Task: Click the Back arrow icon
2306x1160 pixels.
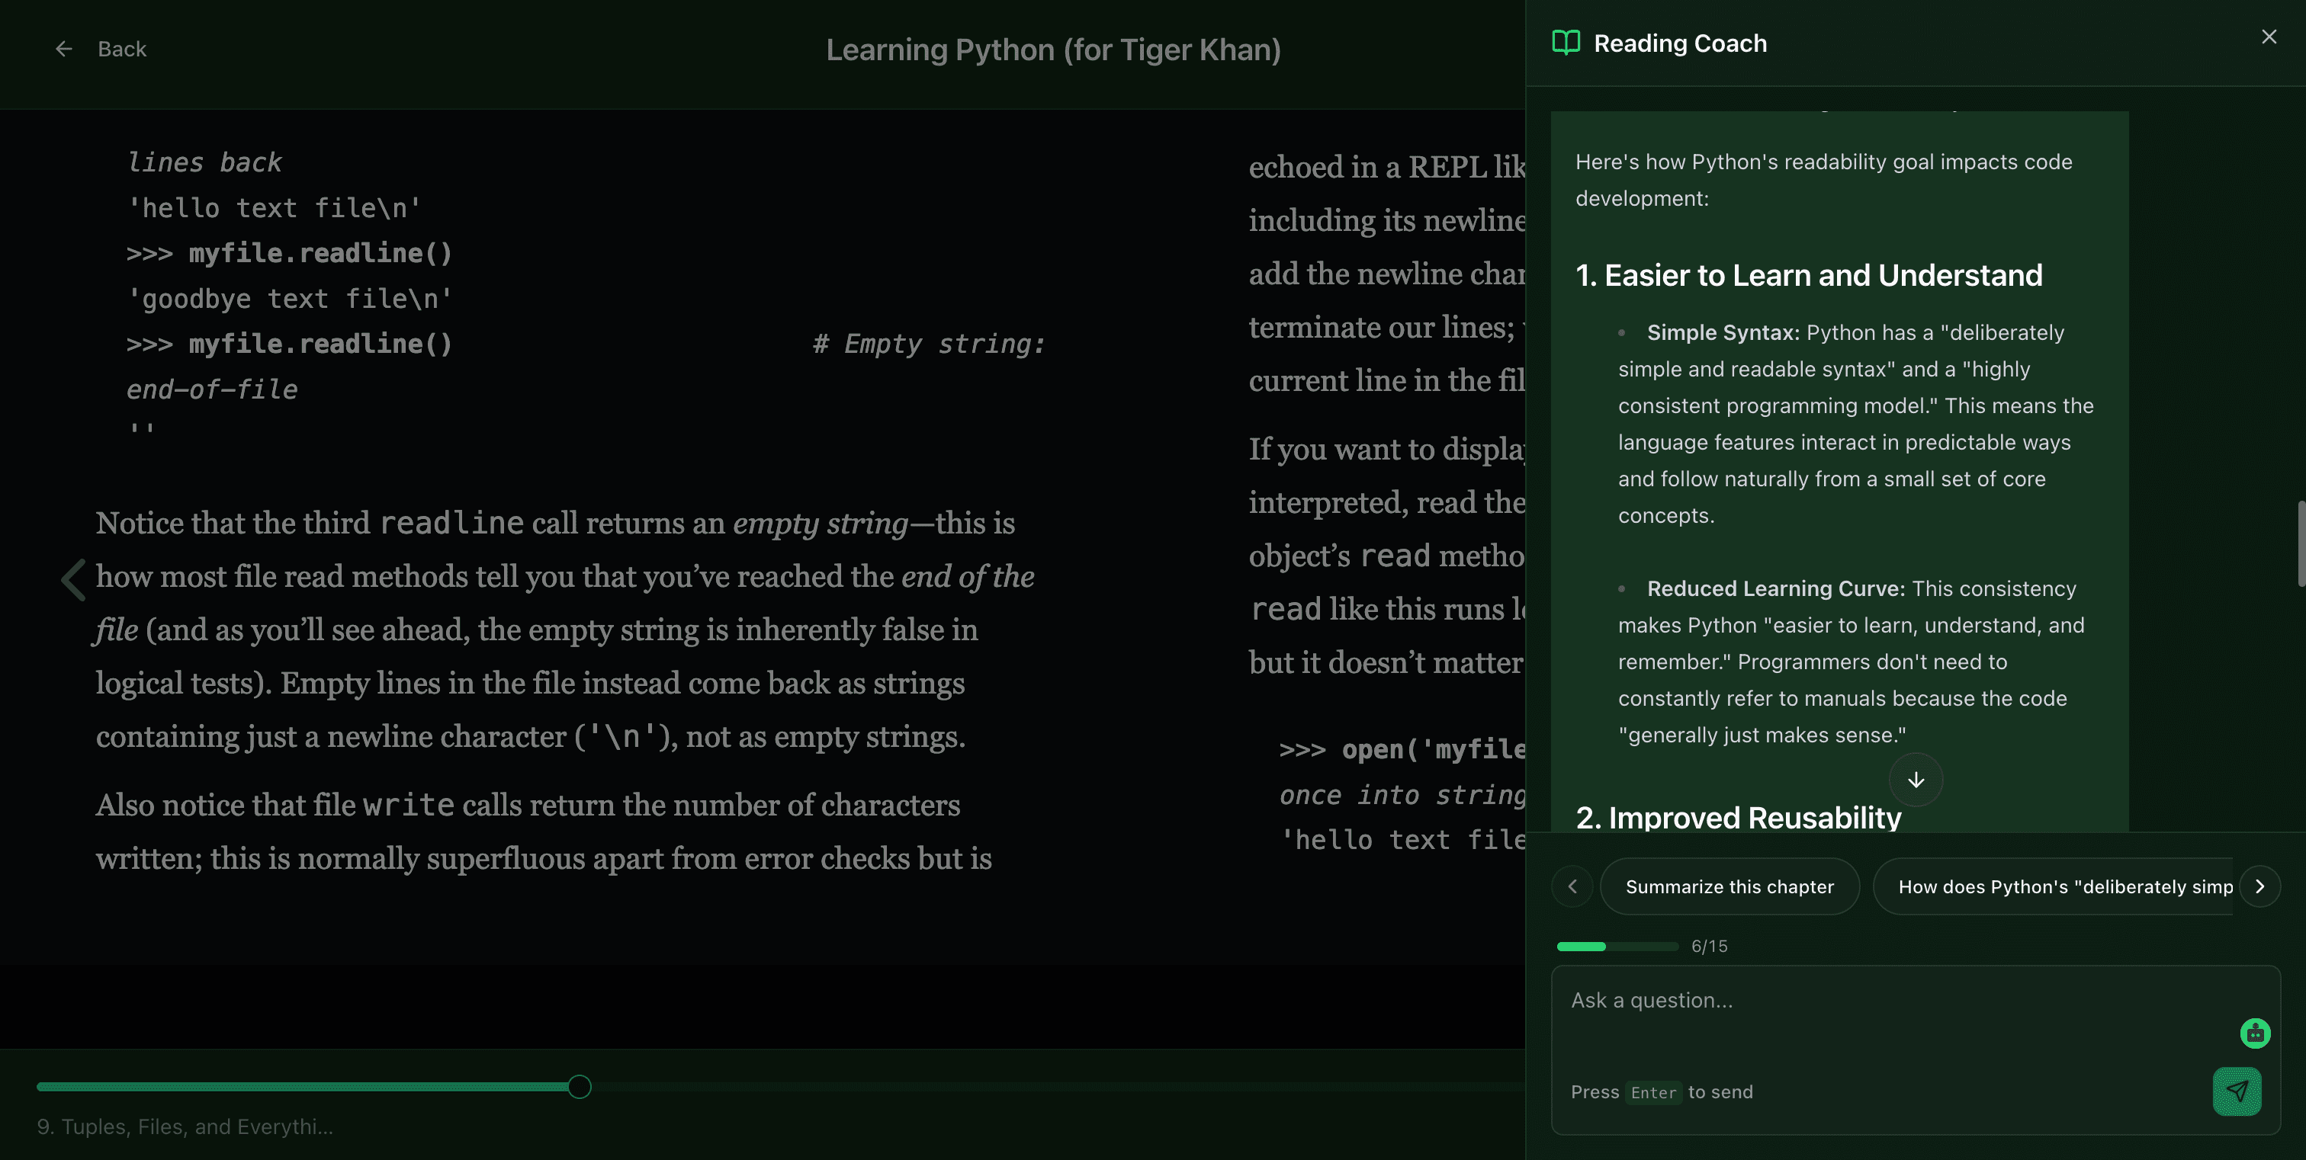Action: click(63, 50)
